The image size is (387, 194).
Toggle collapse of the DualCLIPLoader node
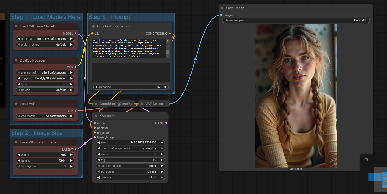(16, 60)
